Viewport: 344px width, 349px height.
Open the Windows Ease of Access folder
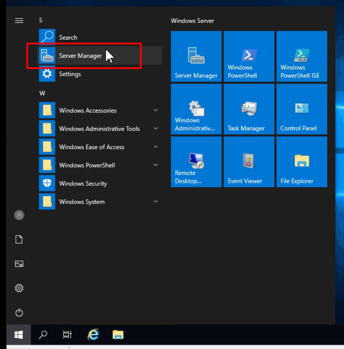100,147
